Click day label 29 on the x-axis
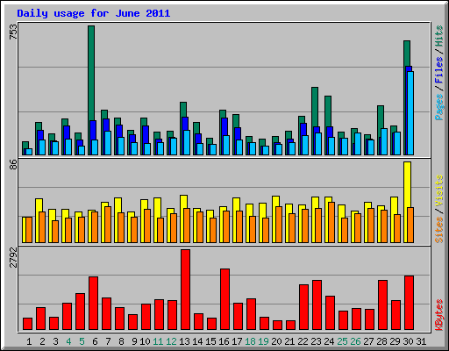449x351 pixels. pos(395,341)
